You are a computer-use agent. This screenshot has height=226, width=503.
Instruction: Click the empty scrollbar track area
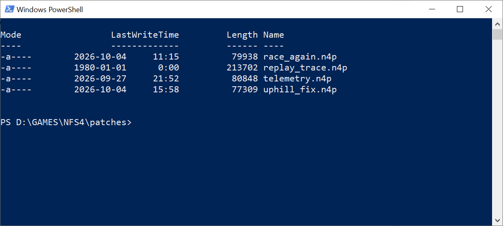pos(497,128)
